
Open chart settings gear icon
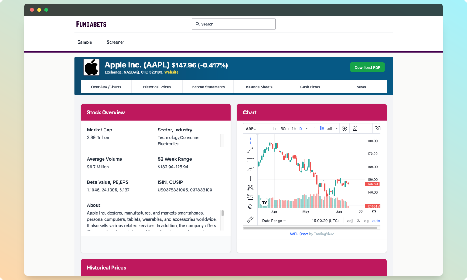tap(374, 212)
